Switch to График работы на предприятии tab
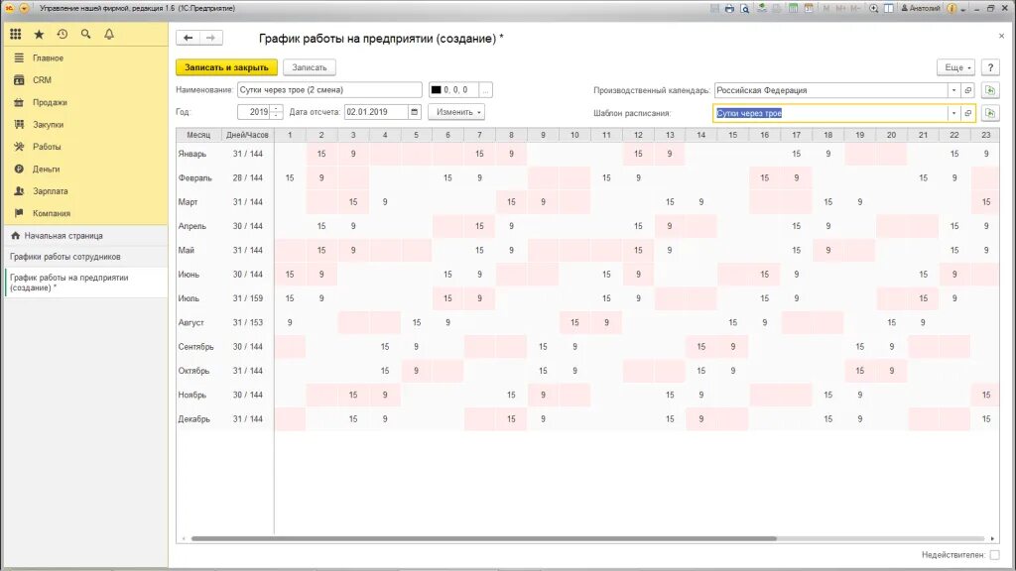 (x=85, y=283)
